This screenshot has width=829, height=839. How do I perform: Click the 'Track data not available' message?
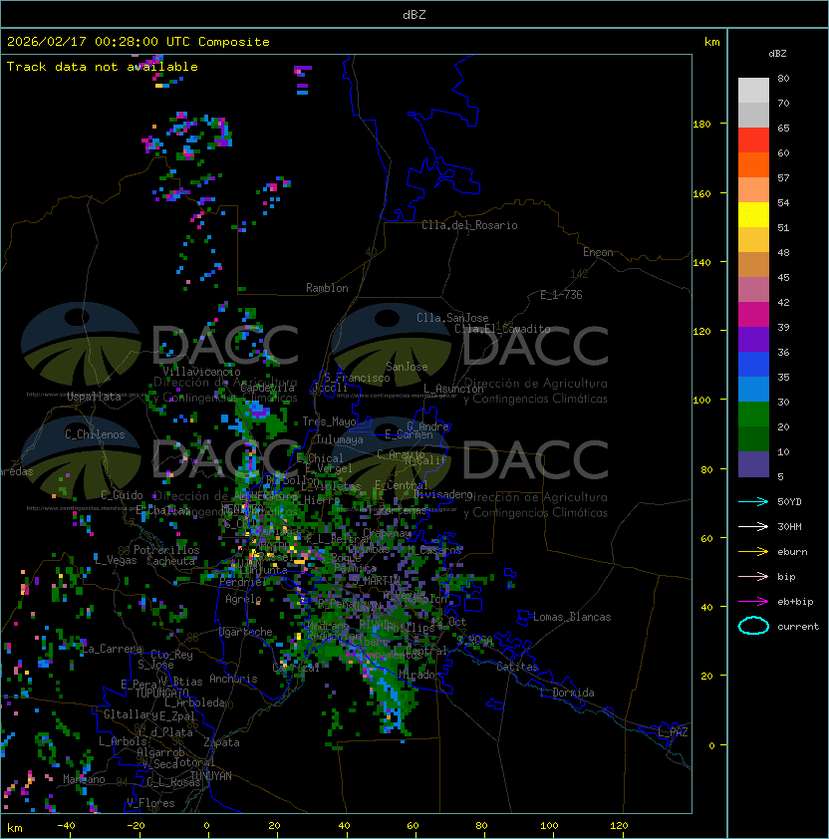click(103, 67)
